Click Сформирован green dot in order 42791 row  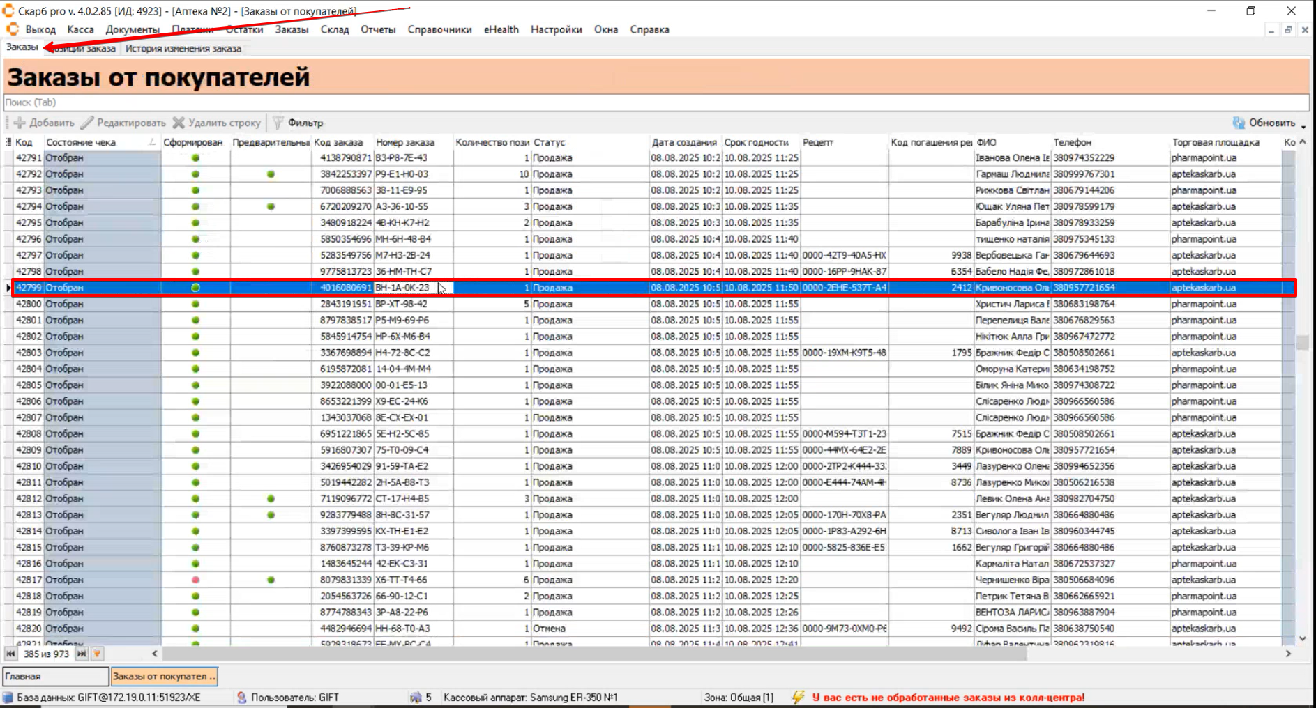coord(195,158)
